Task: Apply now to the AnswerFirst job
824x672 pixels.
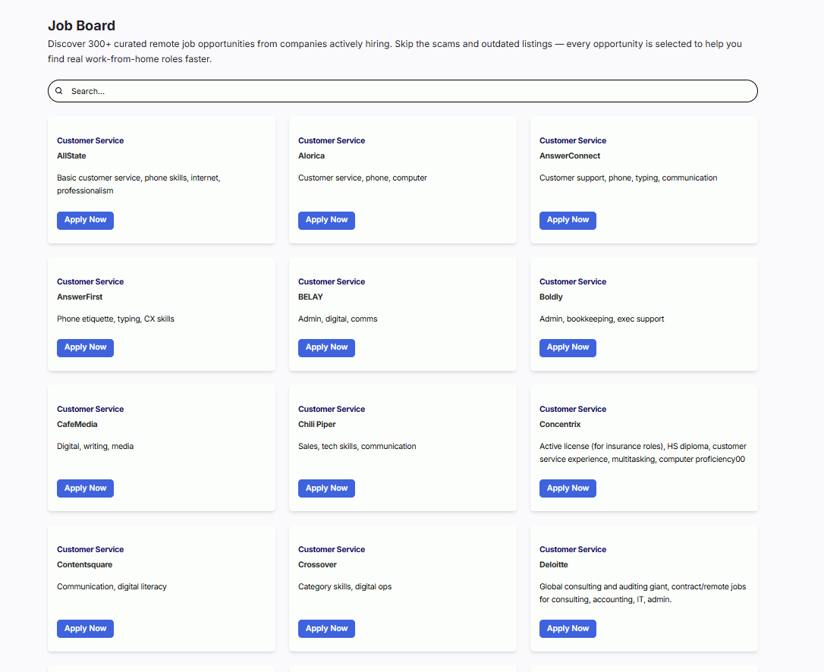Action: coord(85,347)
